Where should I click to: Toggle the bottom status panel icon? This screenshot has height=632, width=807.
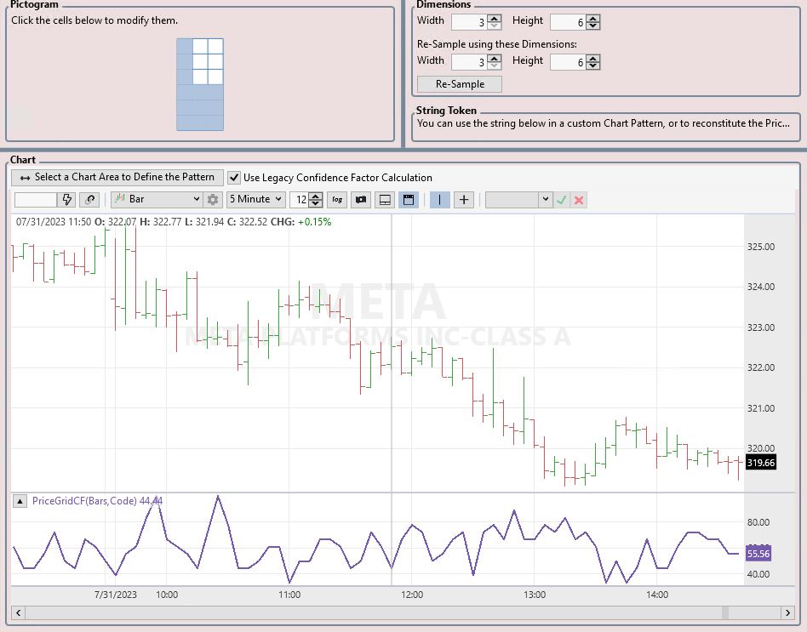click(385, 200)
